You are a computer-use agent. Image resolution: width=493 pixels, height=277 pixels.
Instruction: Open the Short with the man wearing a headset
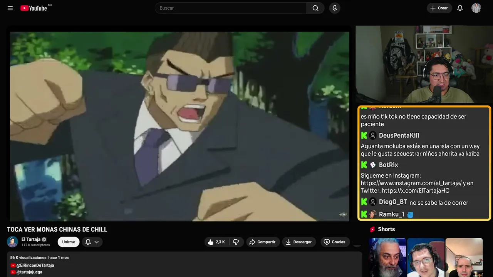pyautogui.click(x=426, y=257)
